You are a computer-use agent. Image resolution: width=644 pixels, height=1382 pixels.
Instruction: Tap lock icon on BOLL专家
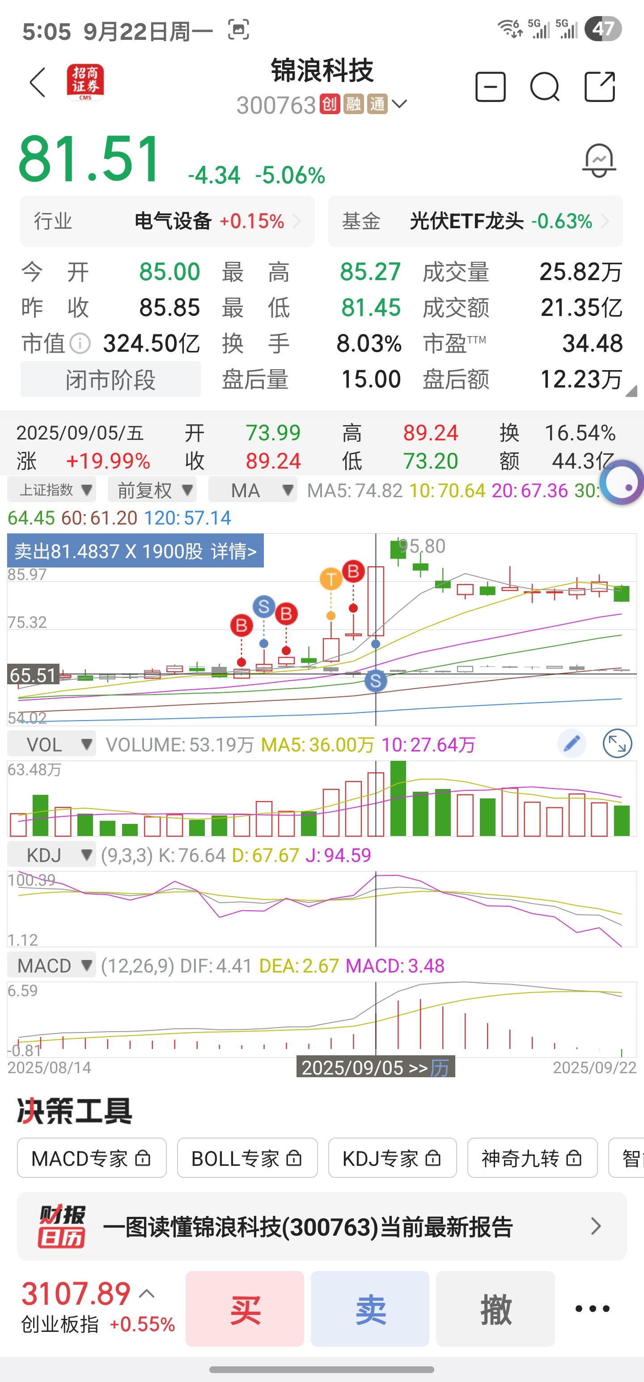tap(294, 1158)
